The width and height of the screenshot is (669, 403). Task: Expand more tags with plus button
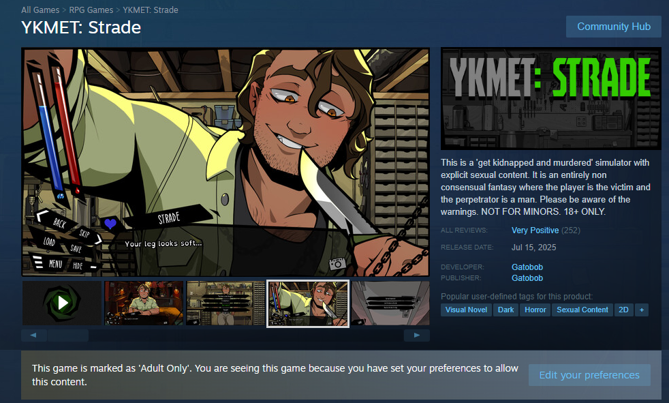click(641, 310)
